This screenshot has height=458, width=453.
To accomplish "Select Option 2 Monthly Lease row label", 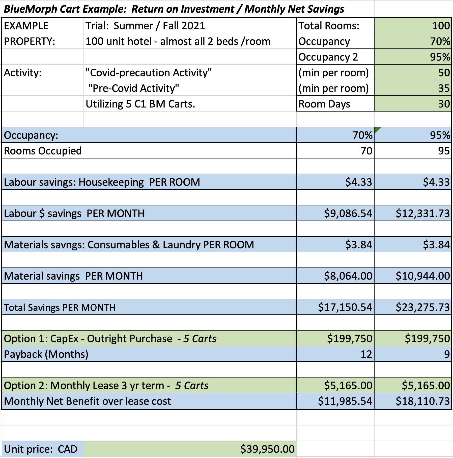I will click(149, 385).
